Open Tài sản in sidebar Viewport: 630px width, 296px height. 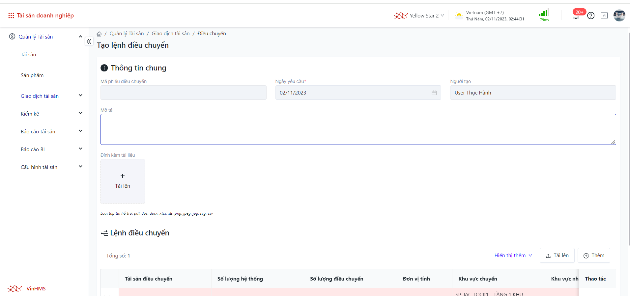pos(28,55)
